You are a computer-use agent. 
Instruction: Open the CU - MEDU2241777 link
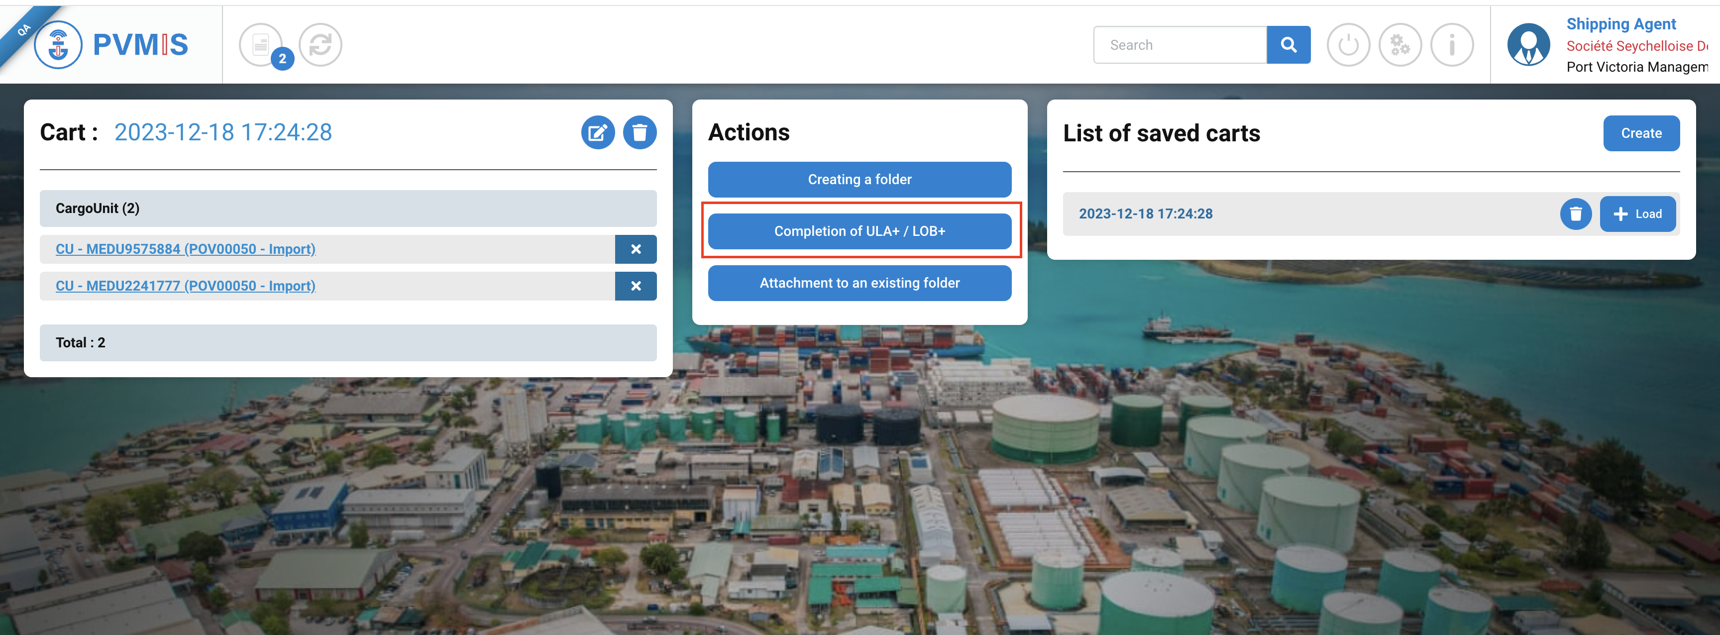pos(186,286)
